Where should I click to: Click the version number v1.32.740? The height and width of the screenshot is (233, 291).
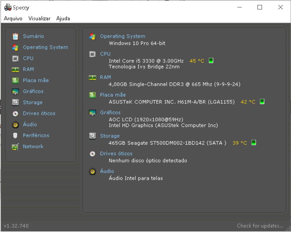(16, 226)
